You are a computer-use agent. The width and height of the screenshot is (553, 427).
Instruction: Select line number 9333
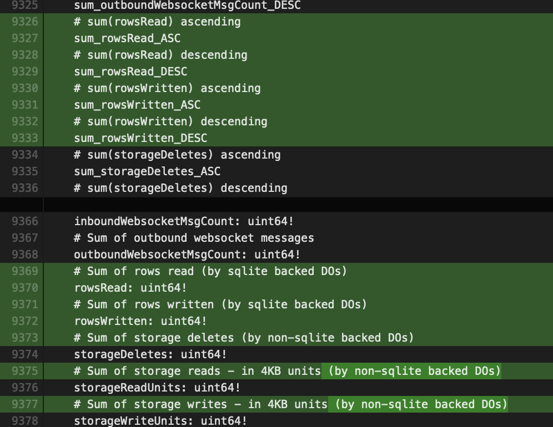click(24, 138)
